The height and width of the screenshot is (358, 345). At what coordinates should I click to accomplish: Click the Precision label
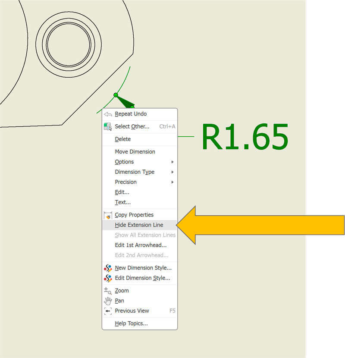tap(125, 182)
